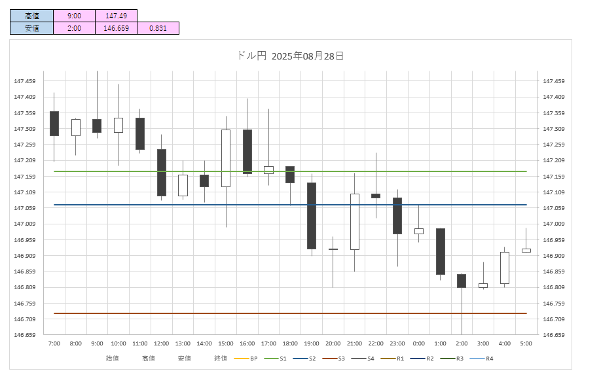Screen dimensions: 601x386
Task: Select the cell with value 0.831
Action: click(158, 28)
